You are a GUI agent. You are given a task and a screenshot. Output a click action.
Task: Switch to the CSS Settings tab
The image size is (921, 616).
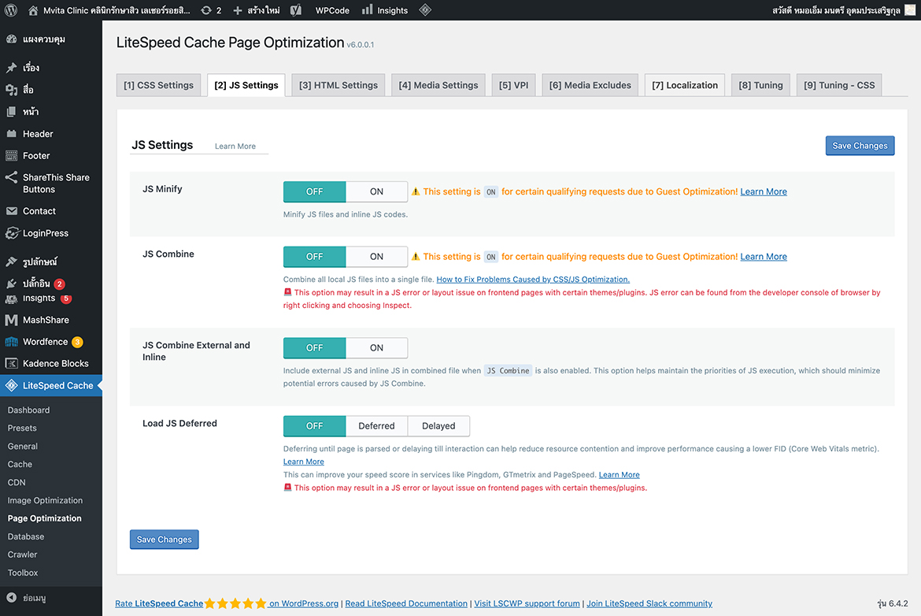[158, 85]
